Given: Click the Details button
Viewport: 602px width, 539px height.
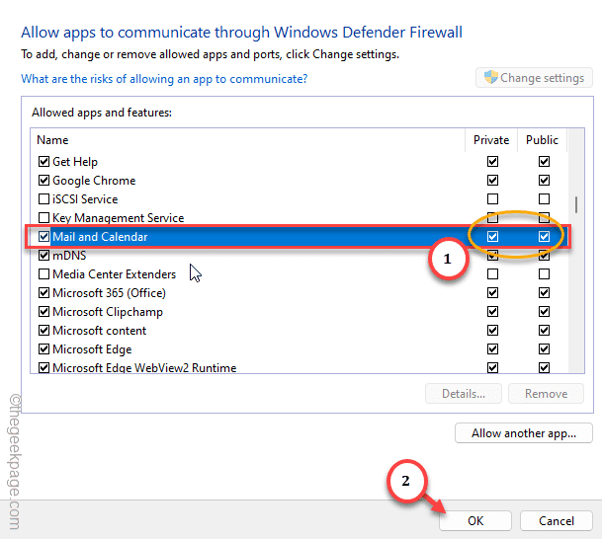Looking at the screenshot, I should click(464, 393).
